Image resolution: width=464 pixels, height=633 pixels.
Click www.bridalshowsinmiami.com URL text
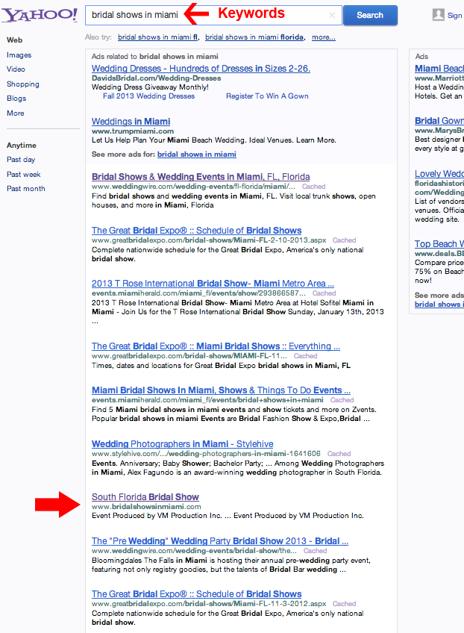coord(146,507)
